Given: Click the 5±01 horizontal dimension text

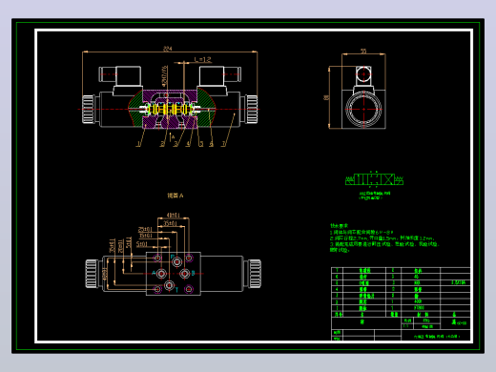Looking at the screenshot, I should (142, 244).
